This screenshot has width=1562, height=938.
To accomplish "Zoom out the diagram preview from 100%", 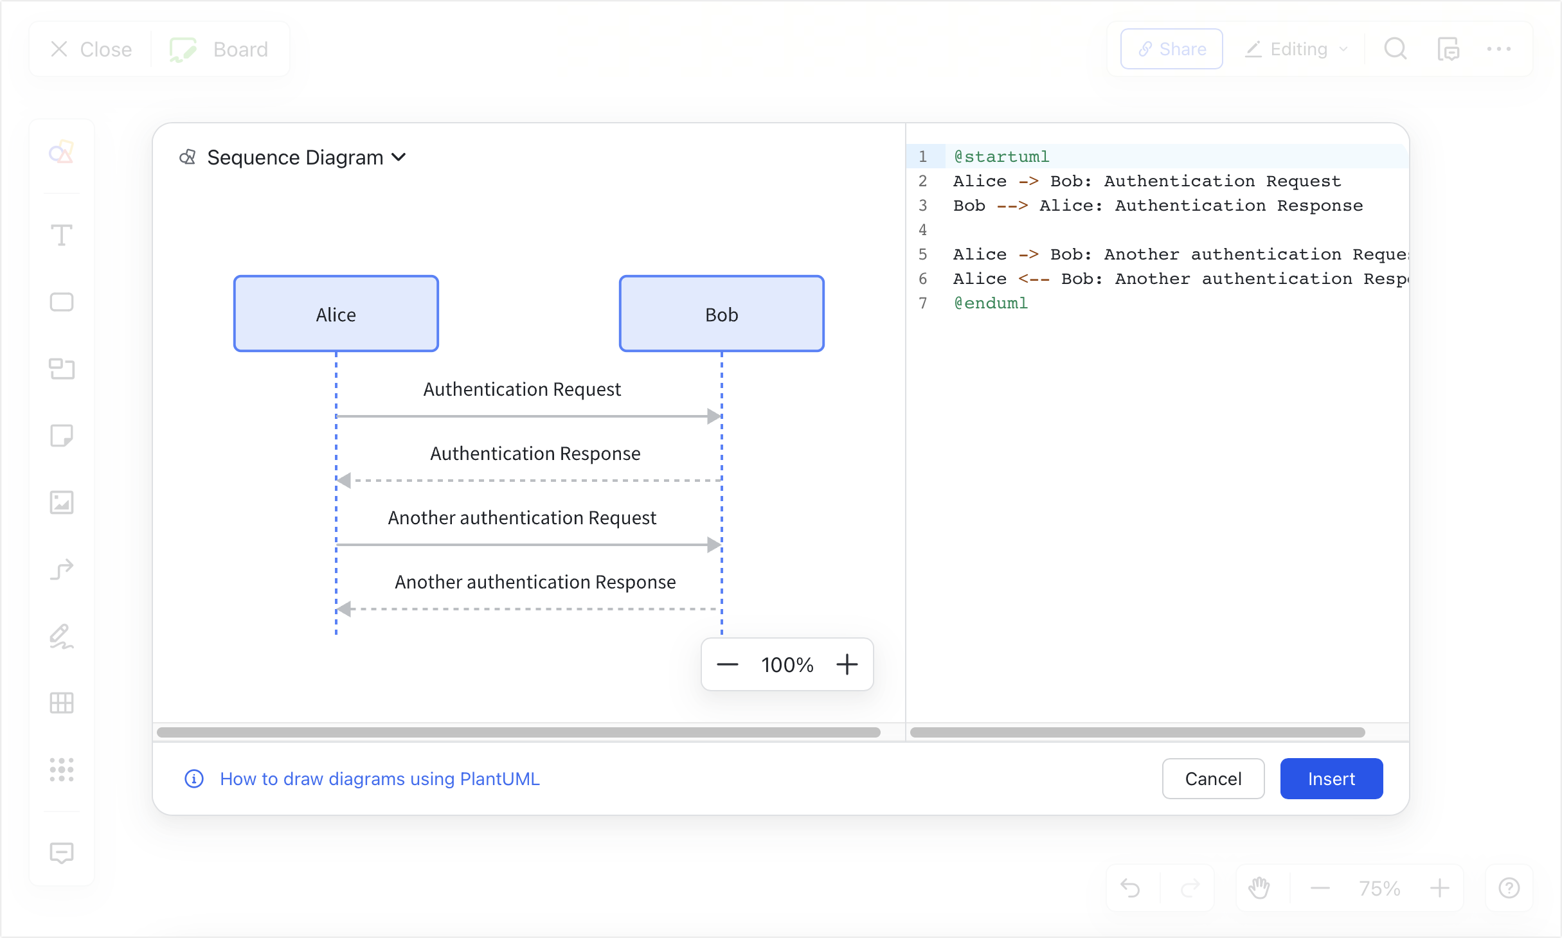I will point(728,664).
